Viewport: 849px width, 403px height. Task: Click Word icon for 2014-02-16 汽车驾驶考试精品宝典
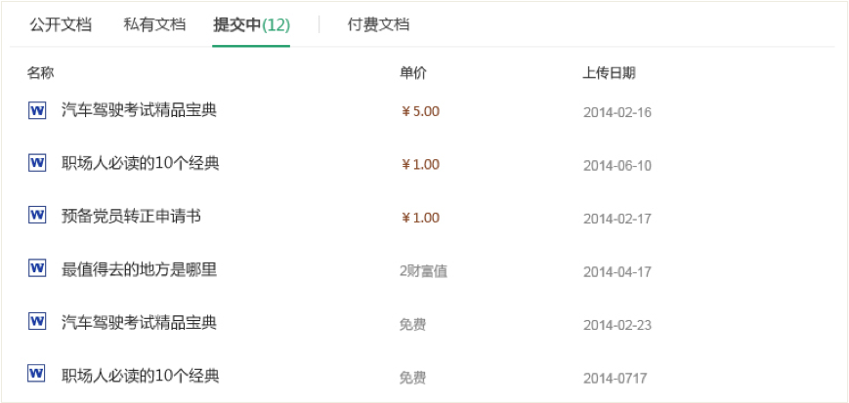pyautogui.click(x=37, y=110)
